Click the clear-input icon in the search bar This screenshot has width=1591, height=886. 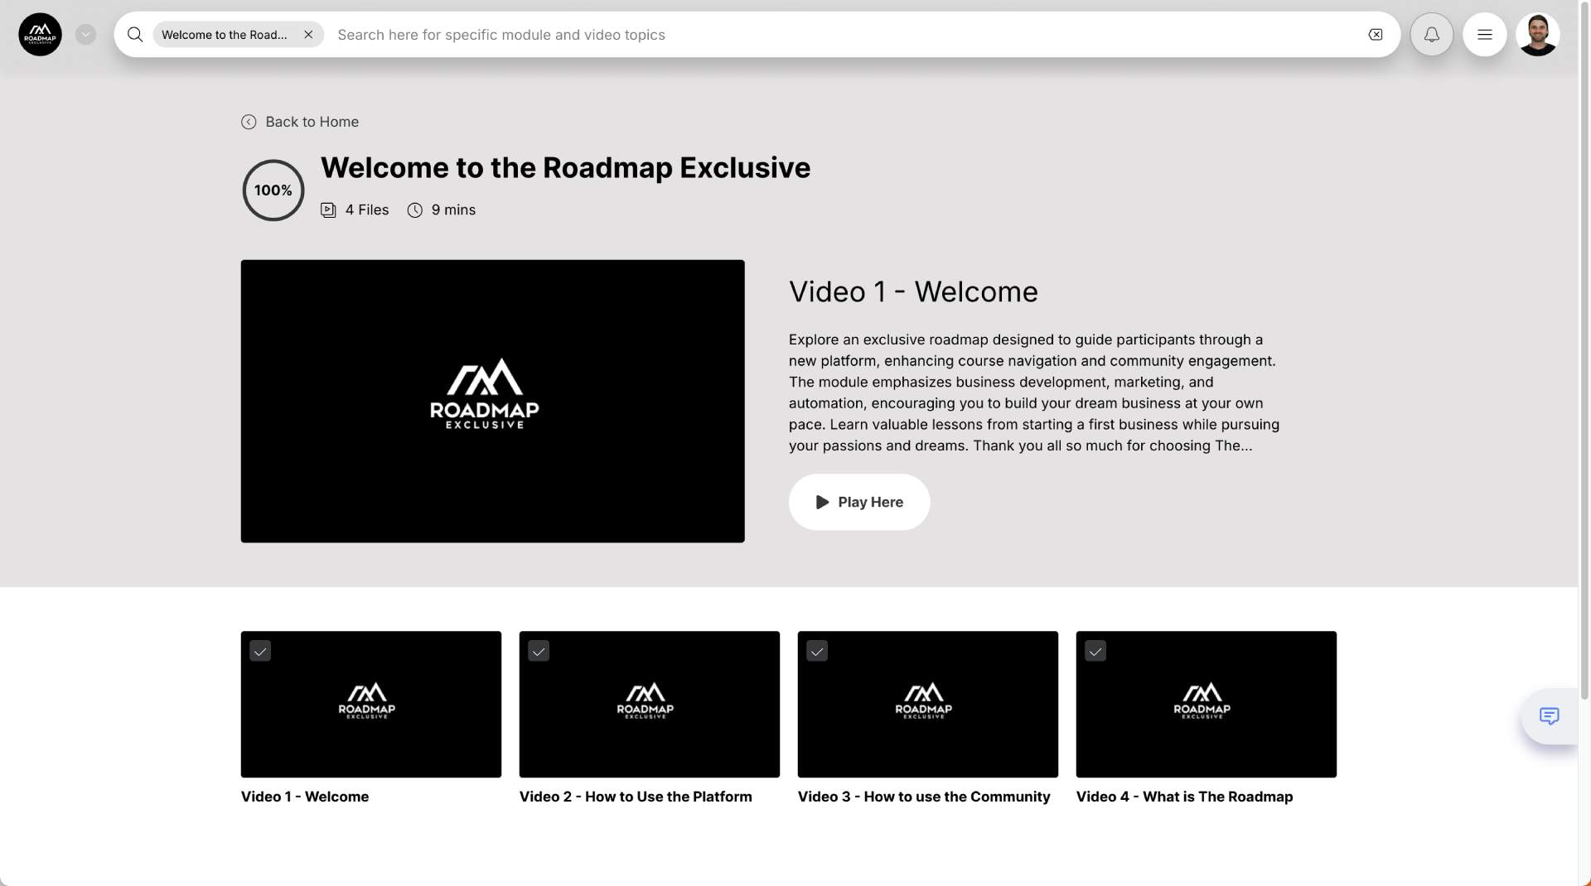click(x=1375, y=34)
